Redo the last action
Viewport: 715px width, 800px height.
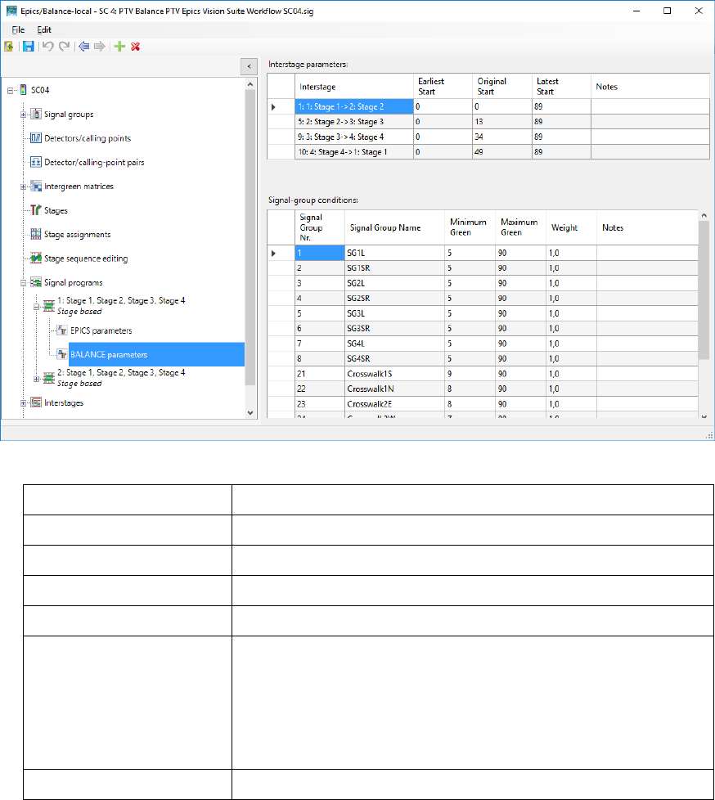[65, 47]
